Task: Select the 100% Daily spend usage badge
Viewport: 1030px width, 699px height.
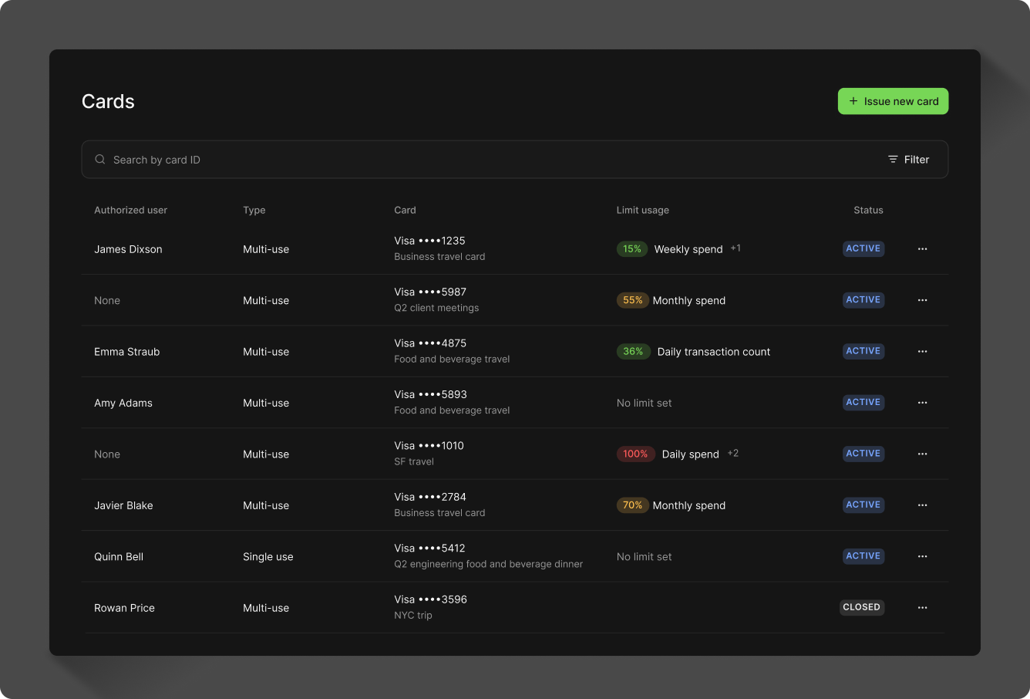Action: (x=635, y=454)
